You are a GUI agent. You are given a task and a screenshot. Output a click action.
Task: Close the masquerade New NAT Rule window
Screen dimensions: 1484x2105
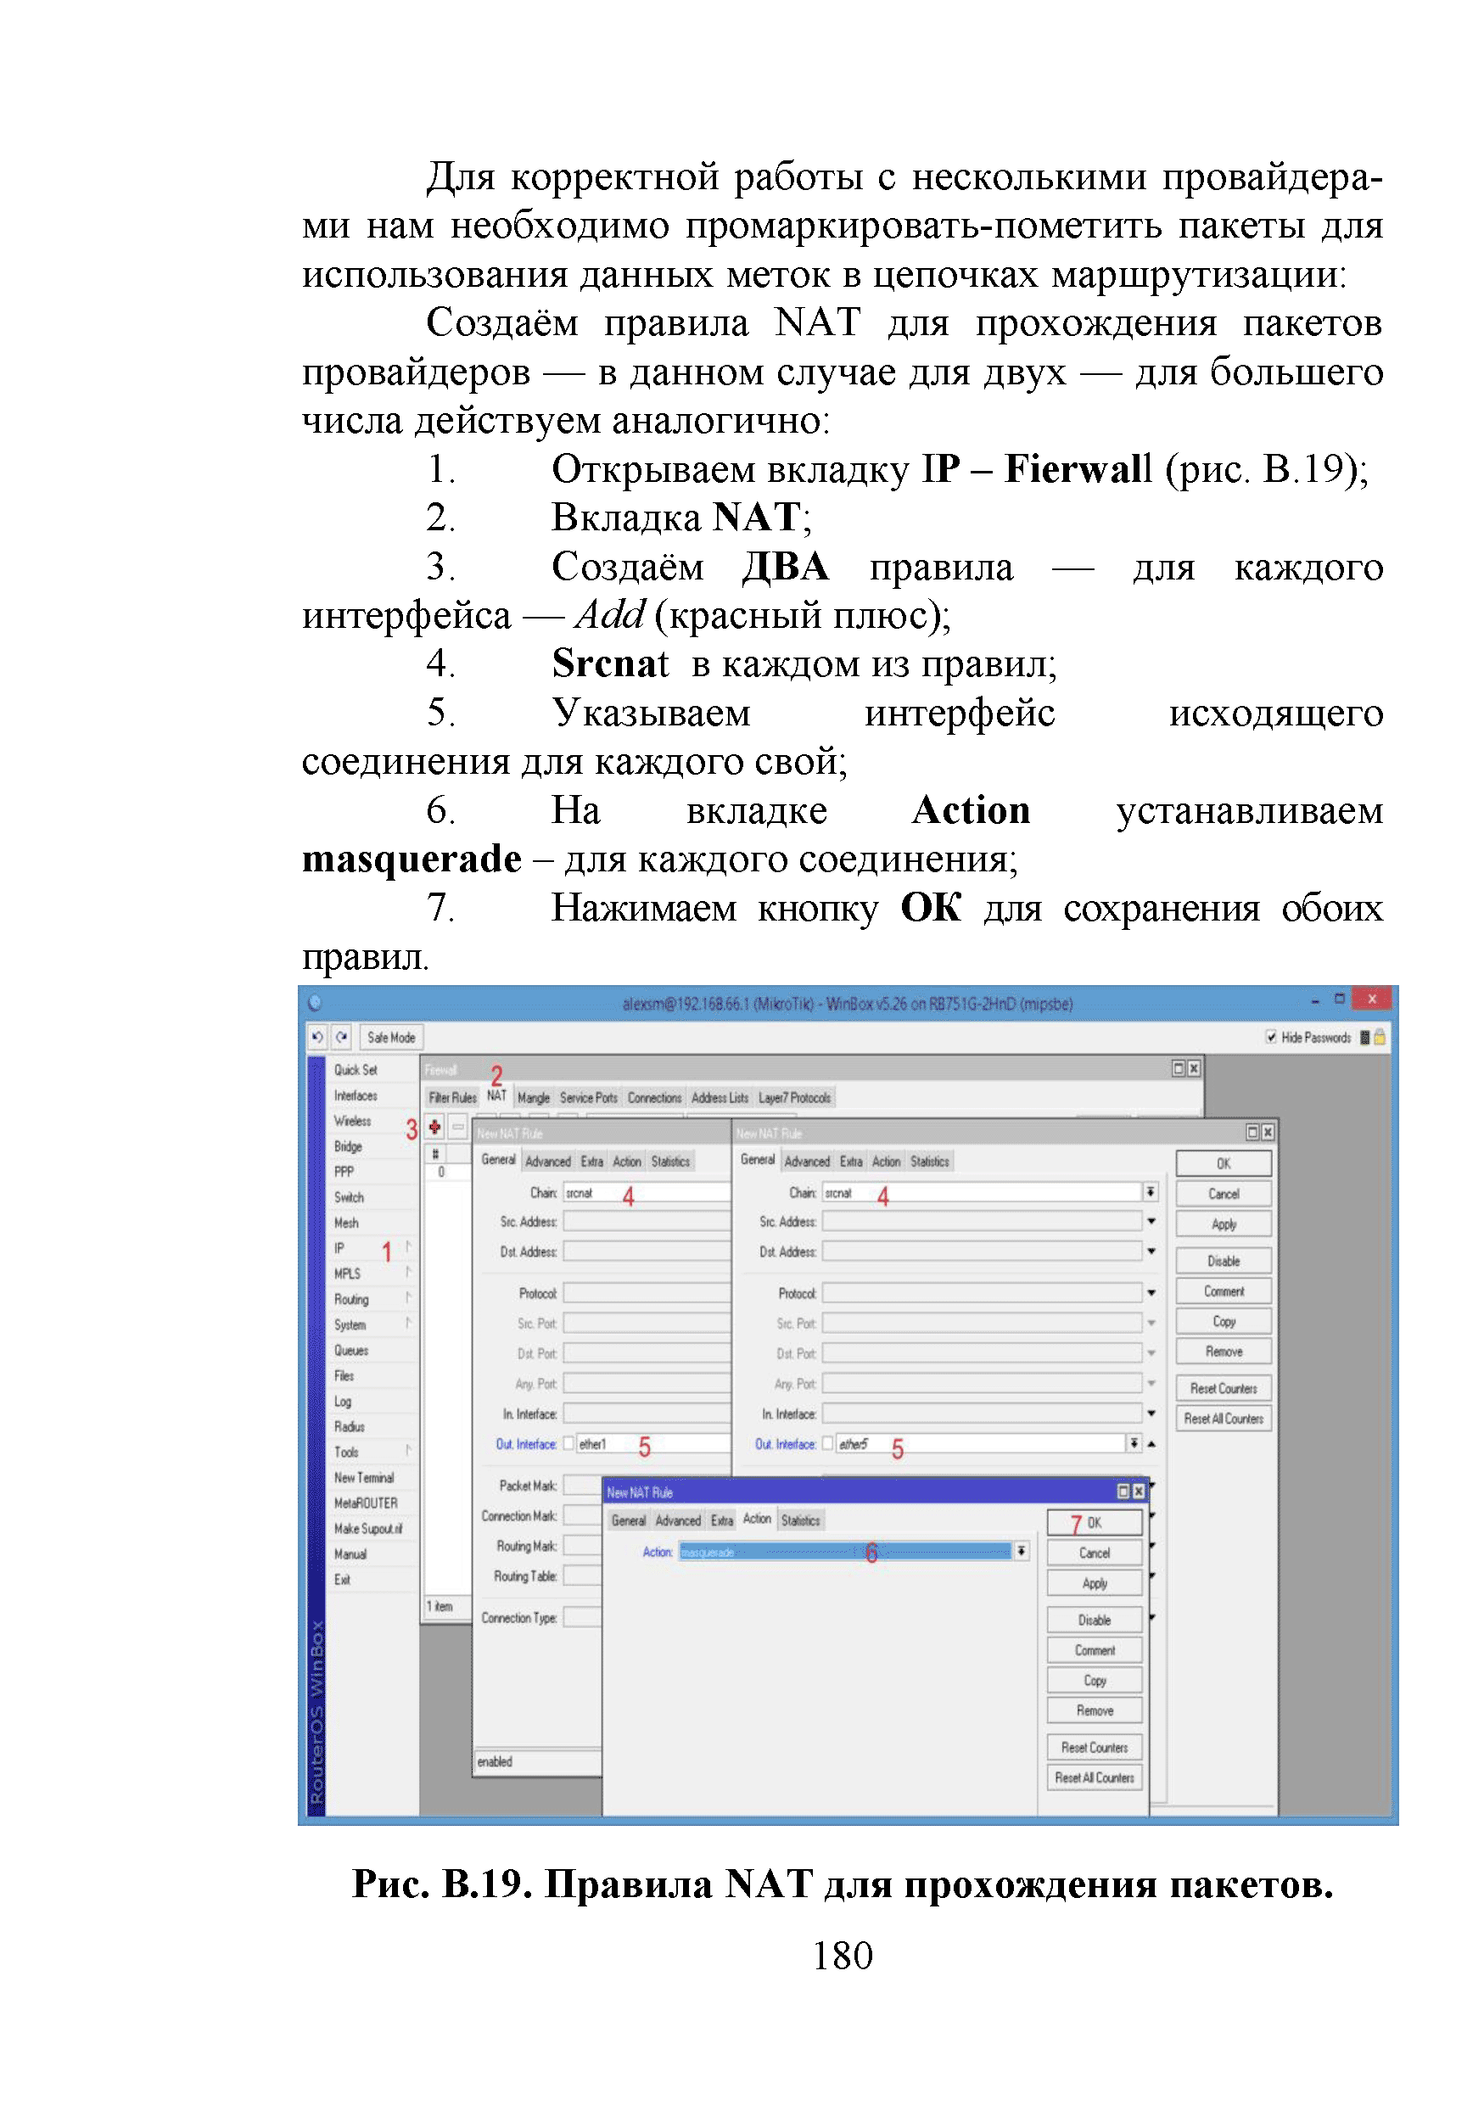(1139, 1492)
